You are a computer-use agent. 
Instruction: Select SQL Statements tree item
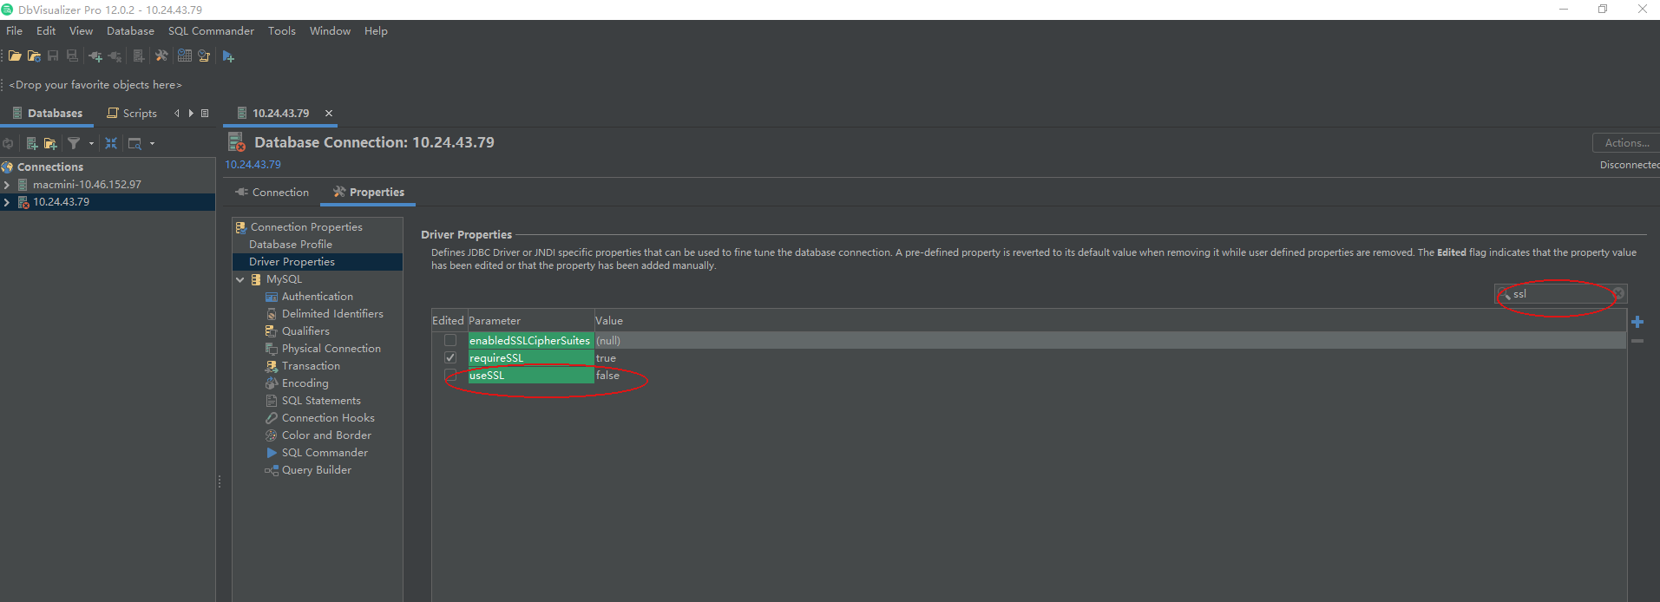[x=321, y=400]
